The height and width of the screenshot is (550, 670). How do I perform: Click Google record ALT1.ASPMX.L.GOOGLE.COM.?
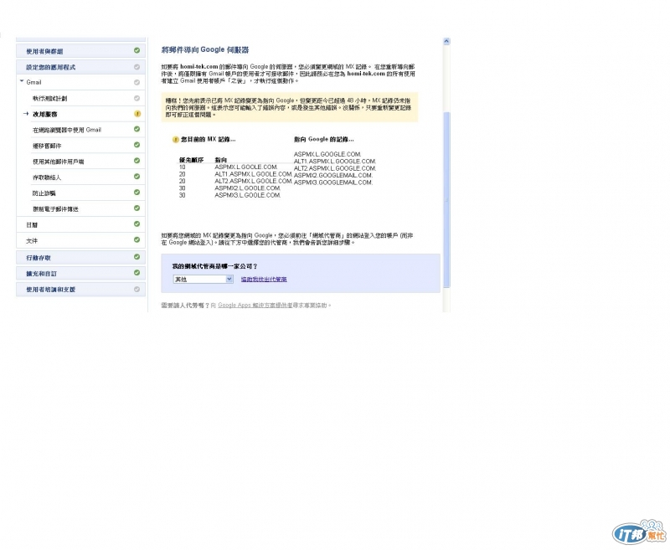(x=335, y=162)
